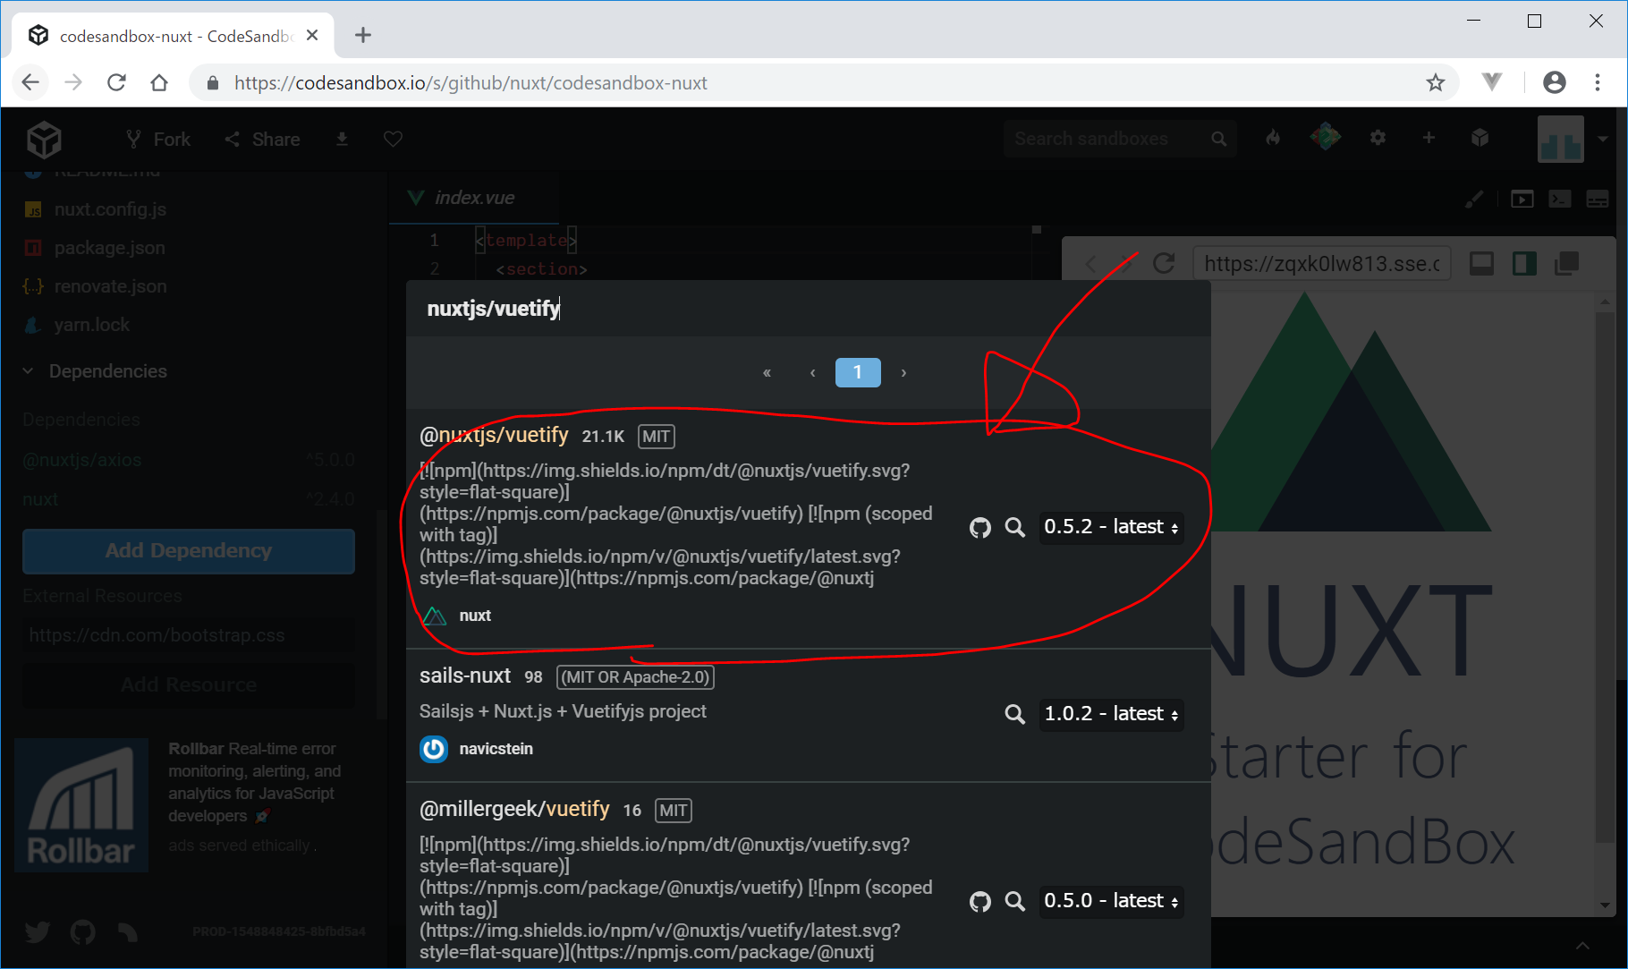
Task: Click the search icon beside version 0.5.0
Action: click(1014, 901)
